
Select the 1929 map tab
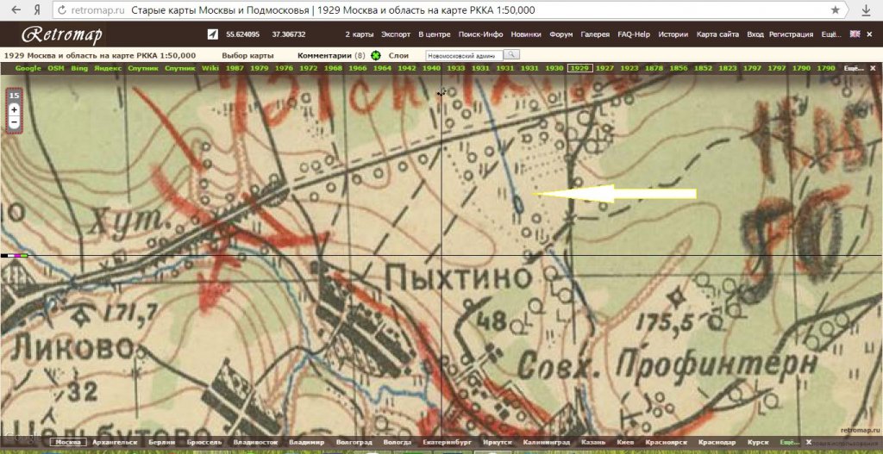[579, 68]
